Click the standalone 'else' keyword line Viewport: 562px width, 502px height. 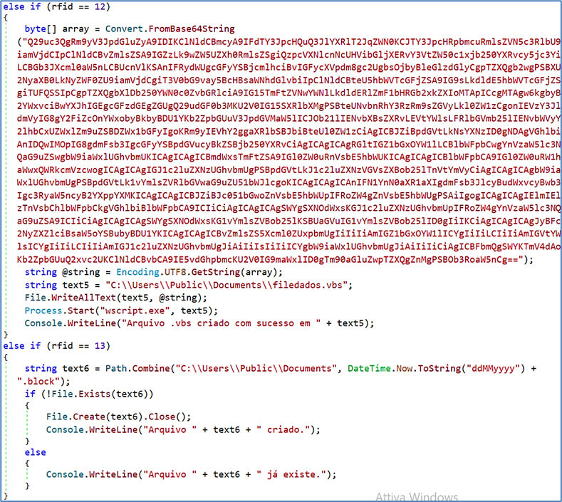[x=35, y=453]
